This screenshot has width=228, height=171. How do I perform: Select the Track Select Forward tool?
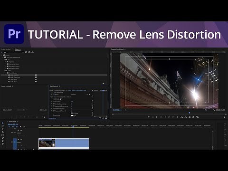click(3, 126)
